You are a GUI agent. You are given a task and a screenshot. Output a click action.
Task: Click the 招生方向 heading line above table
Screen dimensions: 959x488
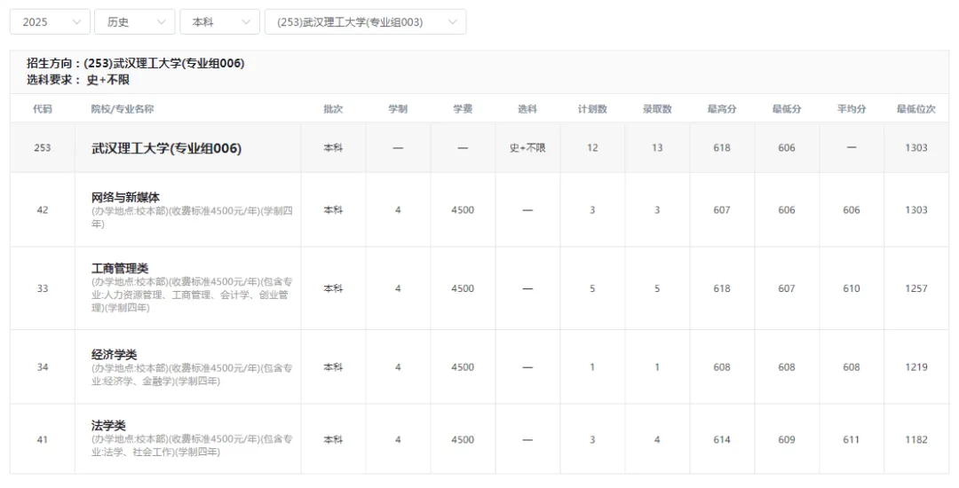pos(135,64)
